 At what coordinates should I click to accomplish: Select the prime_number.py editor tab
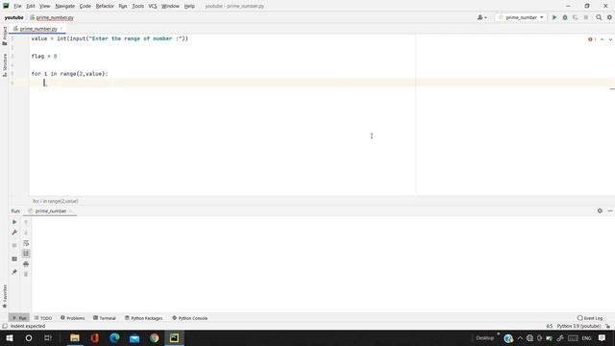(38, 29)
